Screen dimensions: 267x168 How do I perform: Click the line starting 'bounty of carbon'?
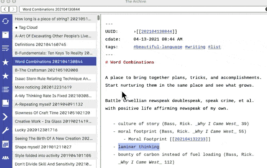click(184, 155)
